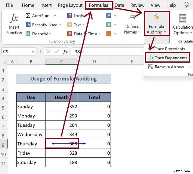193x174 pixels.
Task: Click the More Functions orange icon
Action: tap(109, 34)
